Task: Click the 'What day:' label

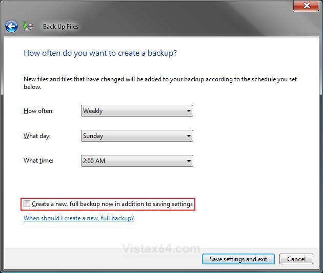Action: tap(37, 136)
